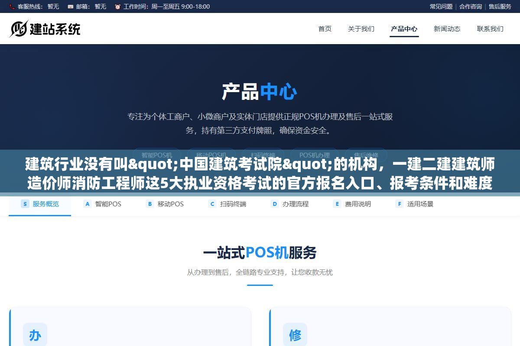Click the 修 card icon
This screenshot has height=346, width=520.
pyautogui.click(x=295, y=335)
